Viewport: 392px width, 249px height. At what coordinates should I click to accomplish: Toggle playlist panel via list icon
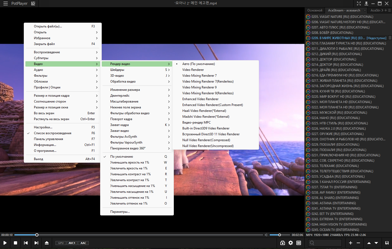pyautogui.click(x=299, y=243)
